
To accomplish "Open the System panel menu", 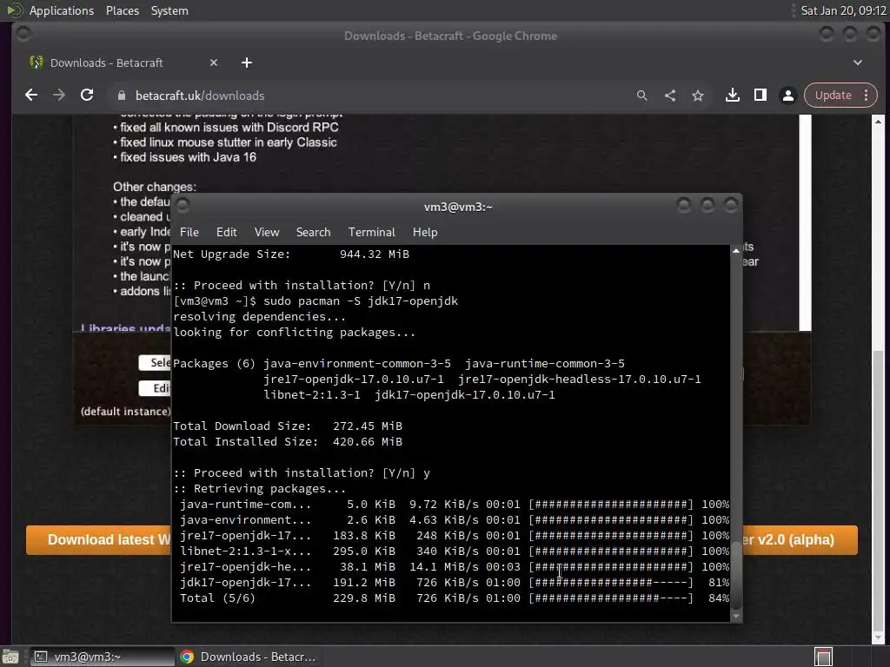I will (169, 10).
